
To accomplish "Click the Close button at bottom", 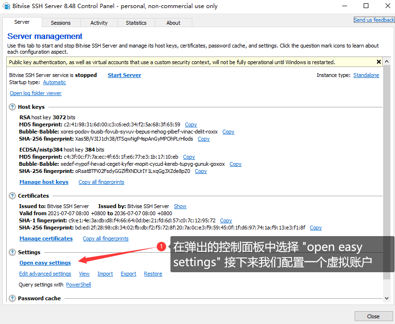I will tap(373, 316).
